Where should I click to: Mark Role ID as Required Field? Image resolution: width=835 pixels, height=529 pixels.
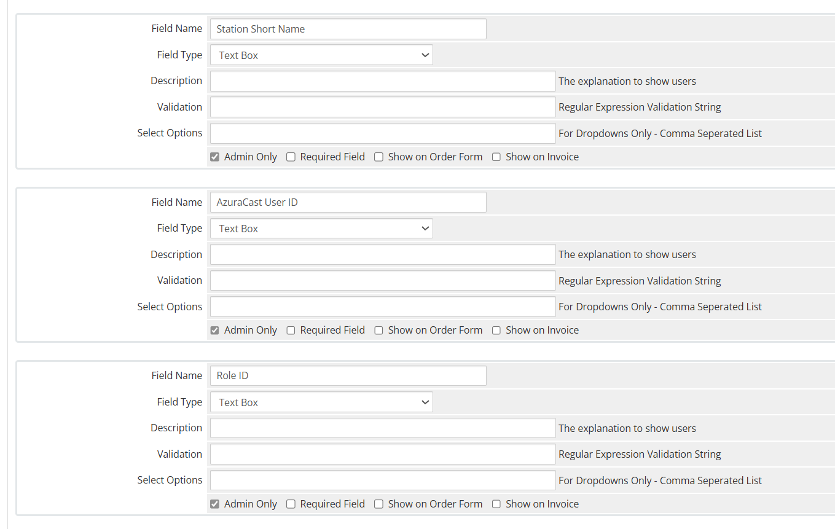pyautogui.click(x=291, y=504)
